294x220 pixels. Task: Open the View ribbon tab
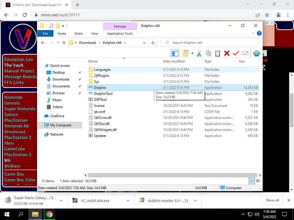(94, 34)
